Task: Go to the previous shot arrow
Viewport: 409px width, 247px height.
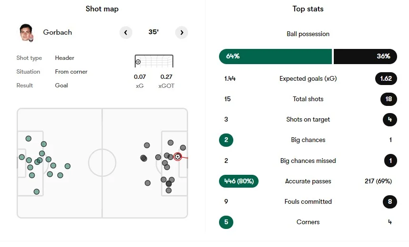Action: click(x=126, y=32)
